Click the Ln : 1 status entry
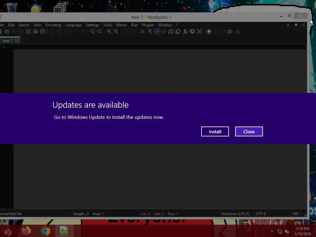This screenshot has height=237, width=316. [x=146, y=214]
